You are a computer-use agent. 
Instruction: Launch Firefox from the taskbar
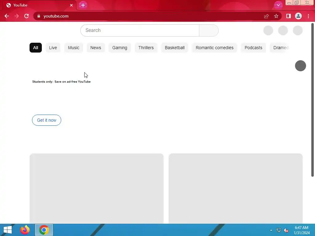(x=25, y=230)
